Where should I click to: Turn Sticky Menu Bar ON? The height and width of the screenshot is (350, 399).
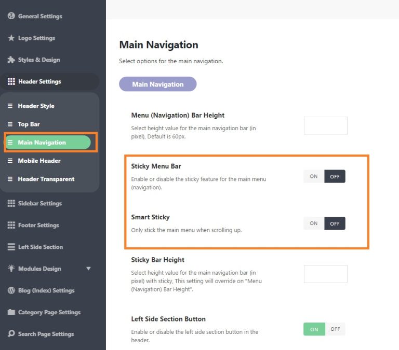pos(314,176)
